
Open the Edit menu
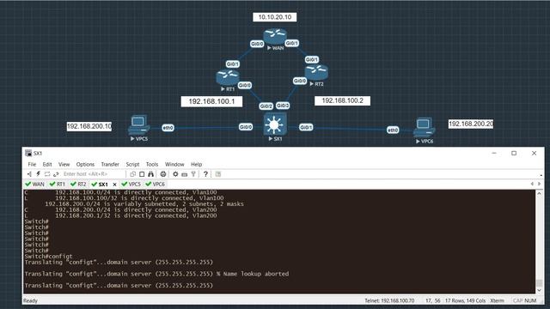[x=47, y=164]
